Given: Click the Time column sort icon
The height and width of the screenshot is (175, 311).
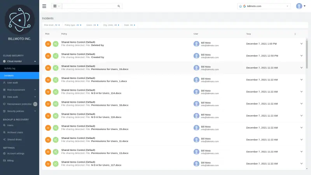Looking at the screenshot, I should (x=295, y=34).
